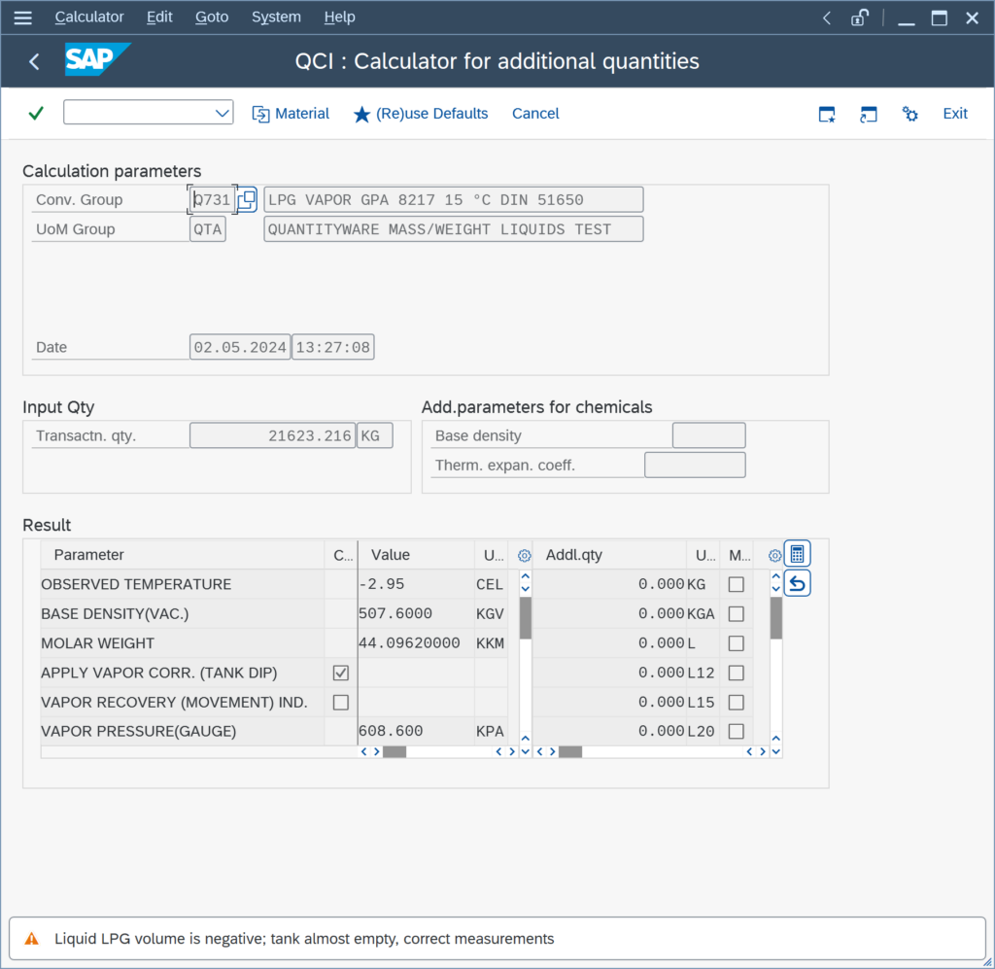Click the title bar left chevron
Viewport: 995px width, 969px height.
pos(826,17)
